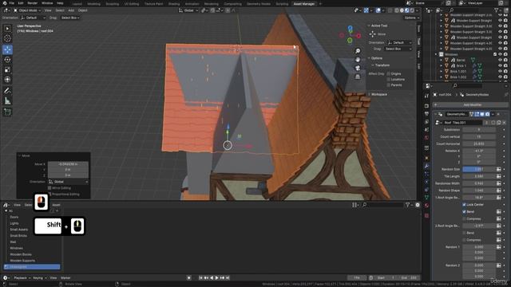The image size is (511, 287).
Task: Select the Transform tool in the left toolbar
Action: click(7, 80)
